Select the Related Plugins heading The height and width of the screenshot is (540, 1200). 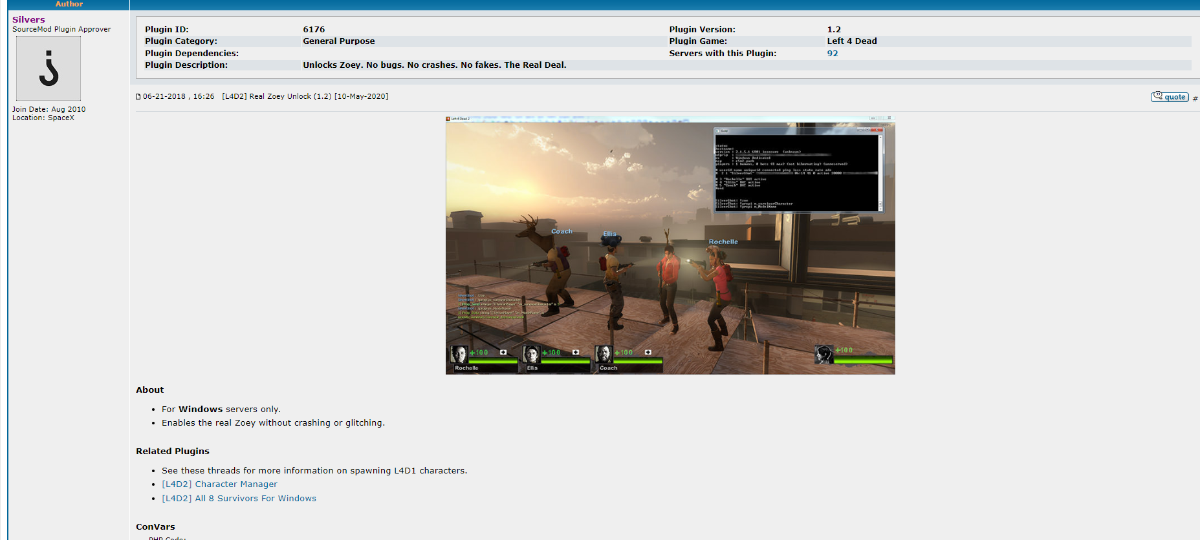pos(173,452)
